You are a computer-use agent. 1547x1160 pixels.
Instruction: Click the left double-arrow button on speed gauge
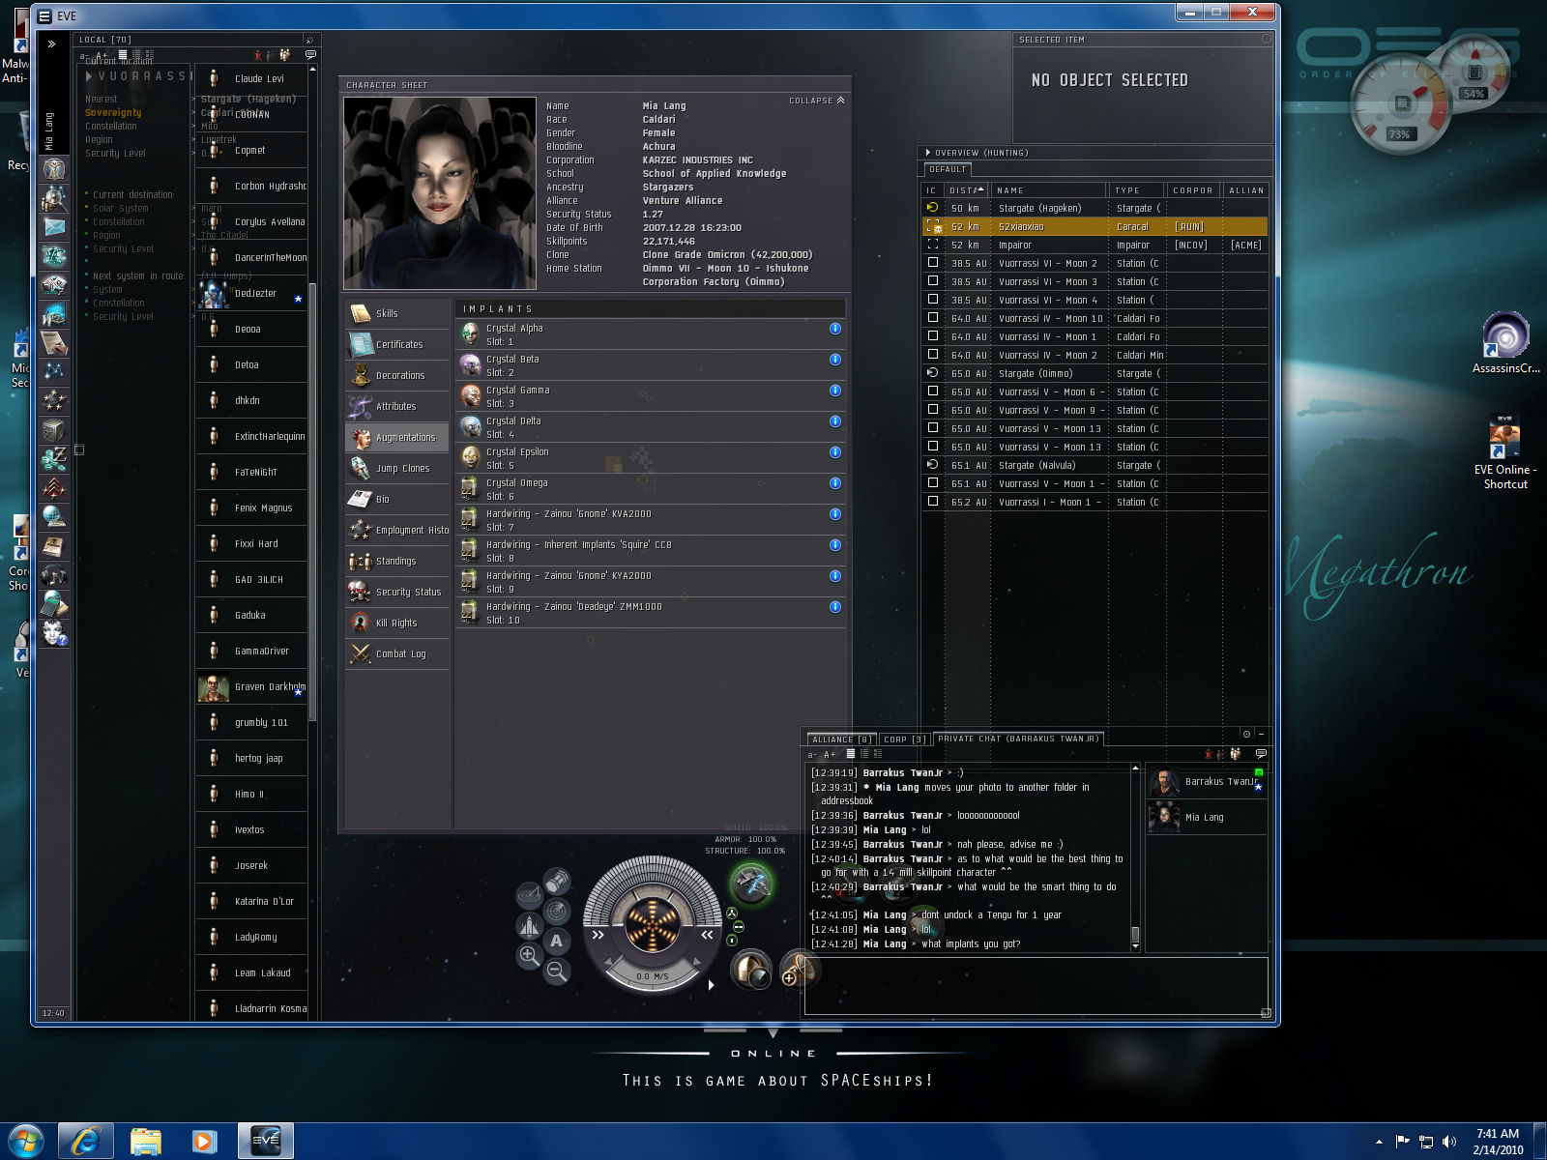pos(598,935)
